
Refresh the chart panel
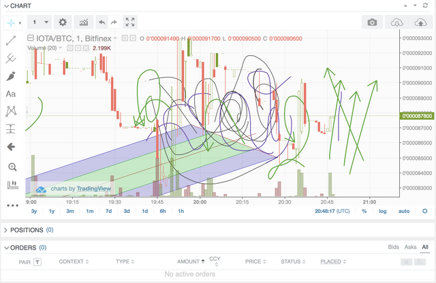pyautogui.click(x=425, y=5)
